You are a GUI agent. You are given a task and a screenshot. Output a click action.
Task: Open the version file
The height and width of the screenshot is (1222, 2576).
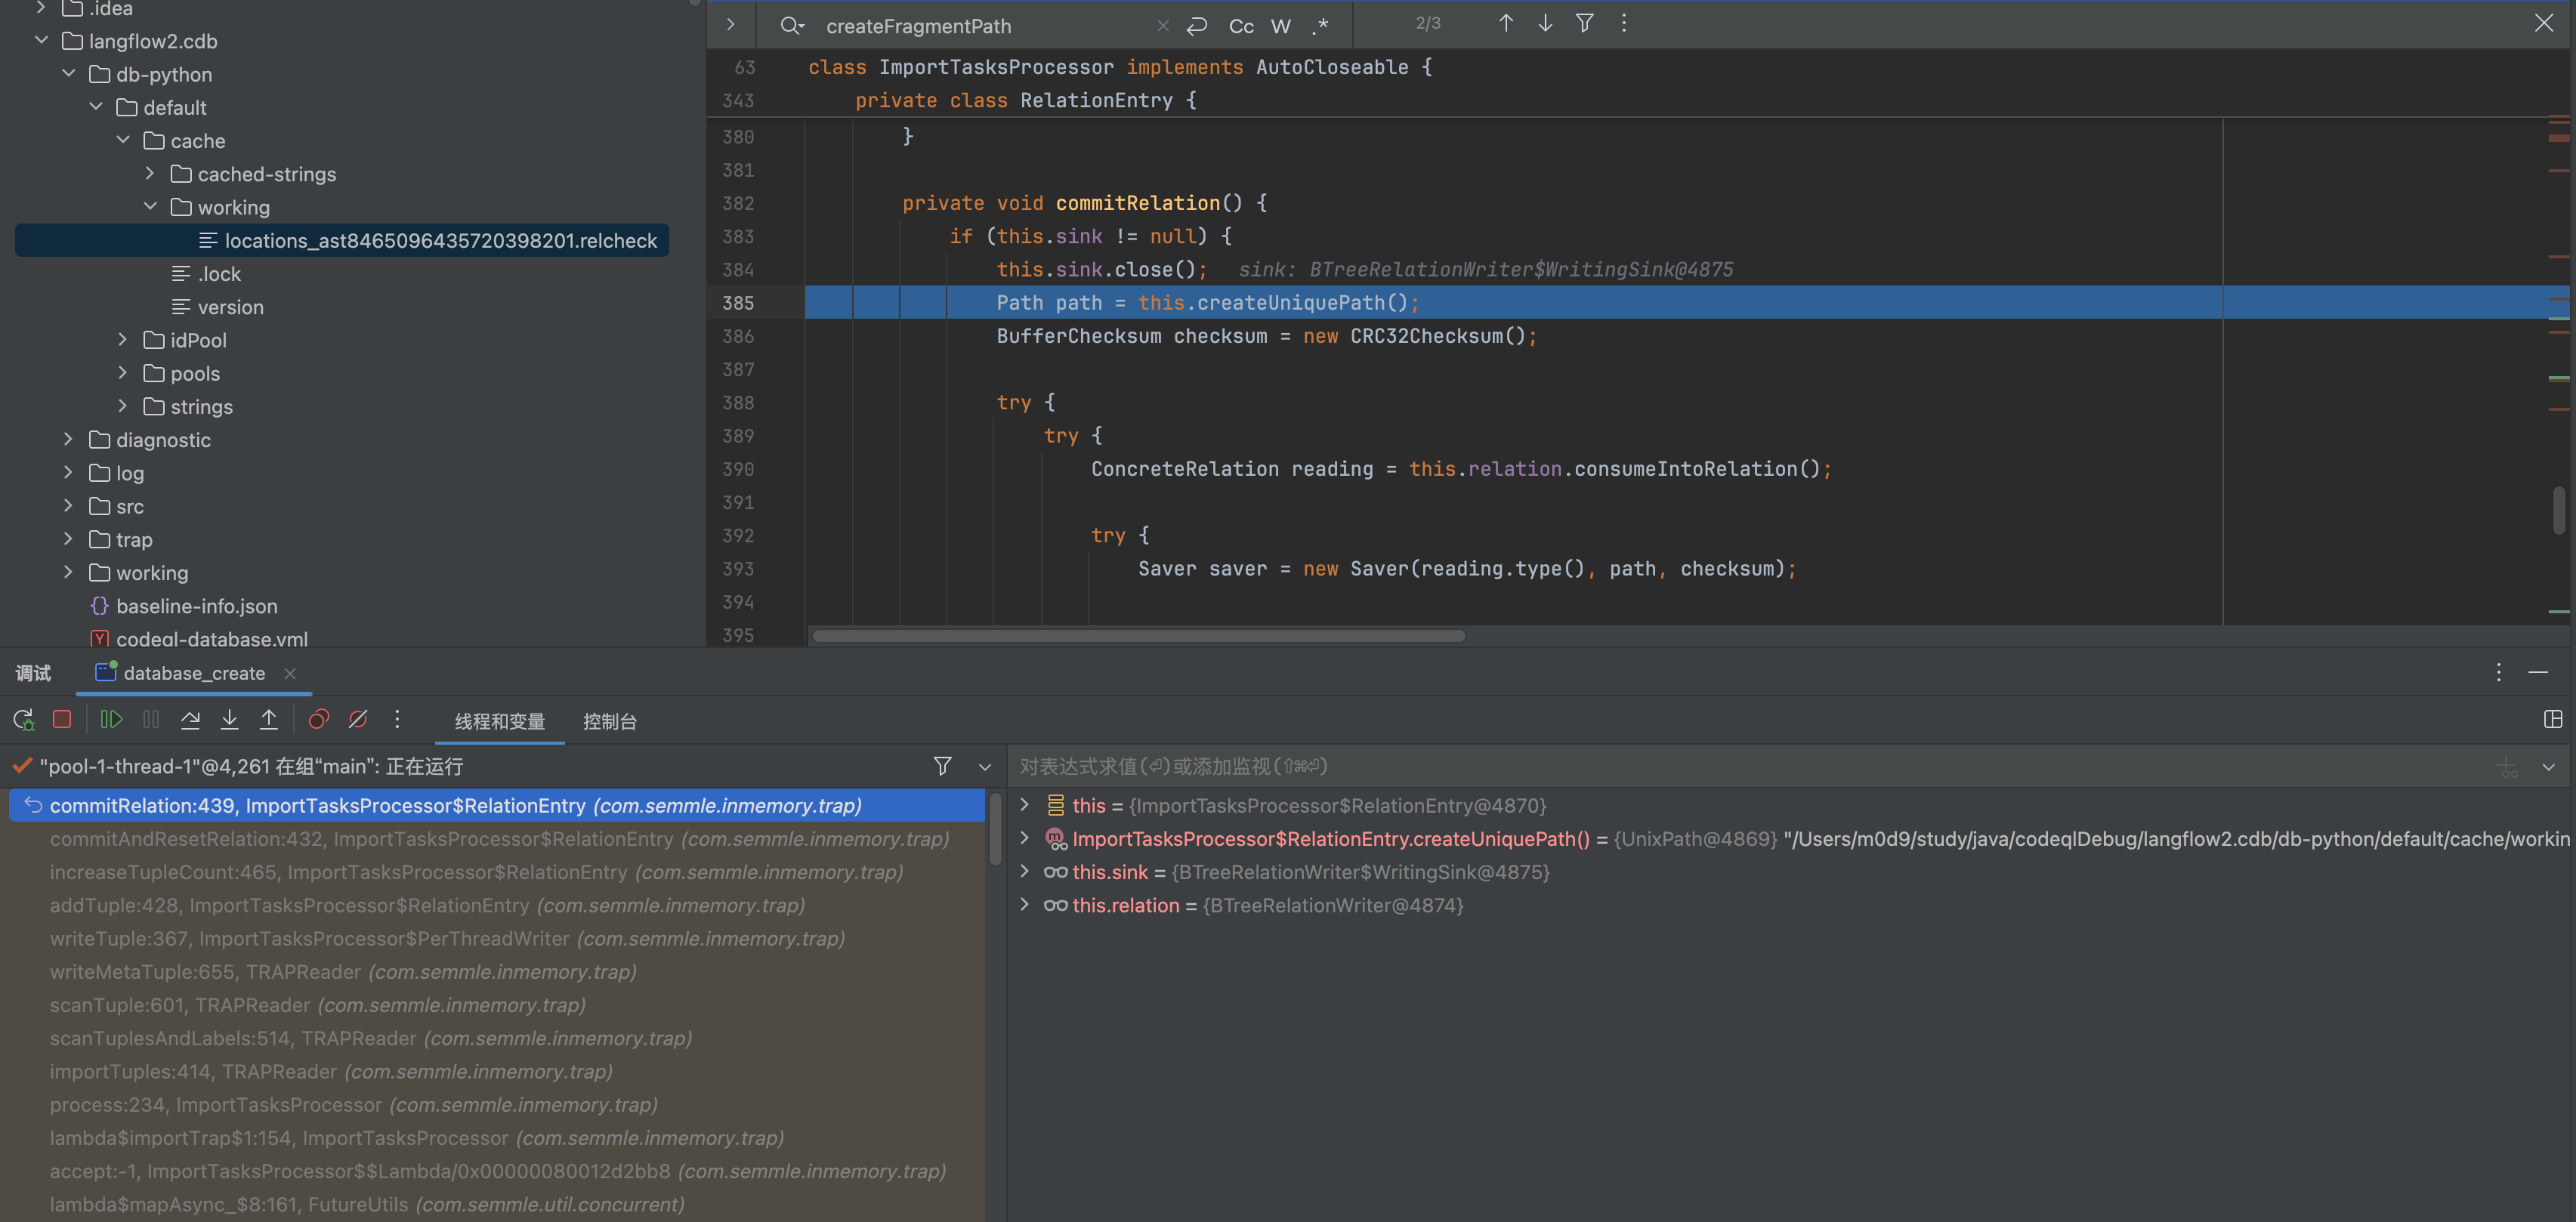click(230, 307)
